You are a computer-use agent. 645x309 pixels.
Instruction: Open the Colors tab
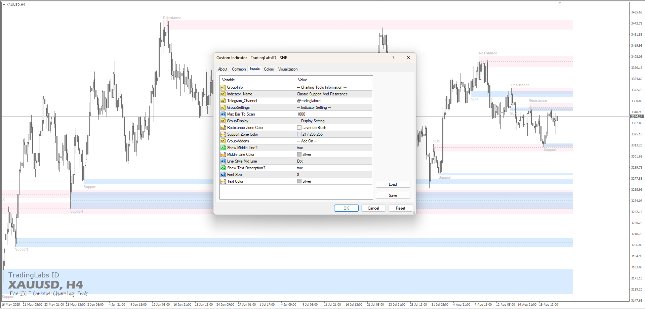[269, 69]
